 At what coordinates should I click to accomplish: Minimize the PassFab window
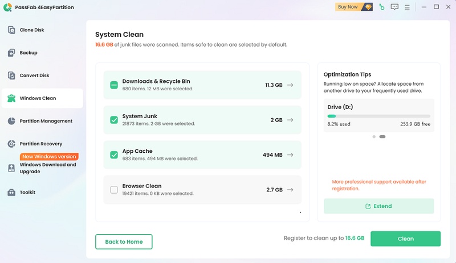click(x=424, y=7)
